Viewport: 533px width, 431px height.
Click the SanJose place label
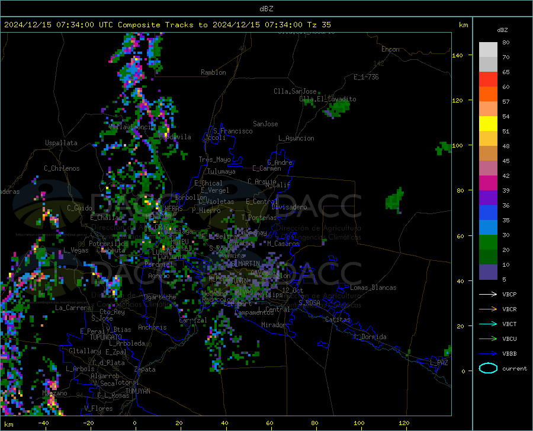265,124
